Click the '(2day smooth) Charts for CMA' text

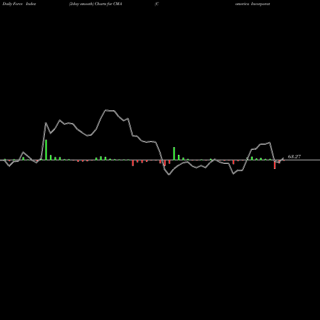[95, 4]
